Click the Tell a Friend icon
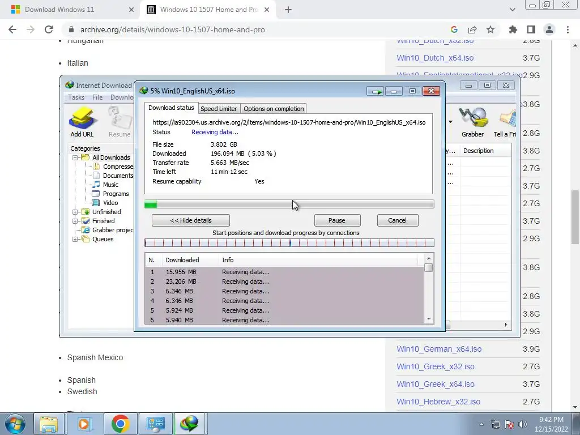Viewport: 580px width, 435px height. point(506,122)
